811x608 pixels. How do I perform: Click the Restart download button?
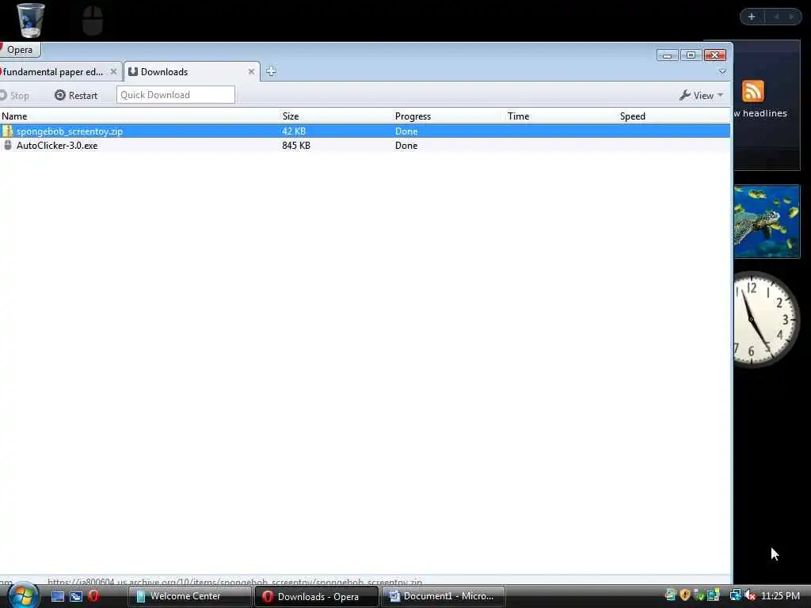click(x=76, y=96)
